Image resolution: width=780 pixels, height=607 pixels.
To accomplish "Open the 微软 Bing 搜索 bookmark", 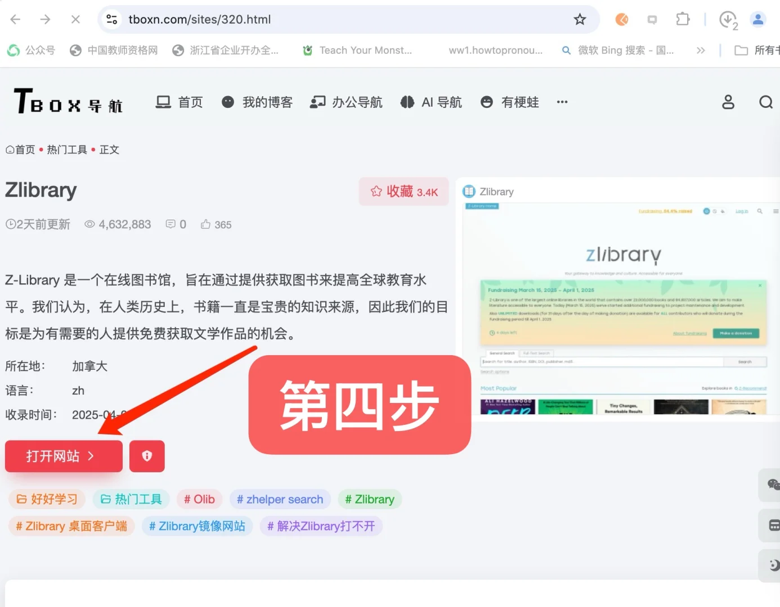I will (x=617, y=51).
